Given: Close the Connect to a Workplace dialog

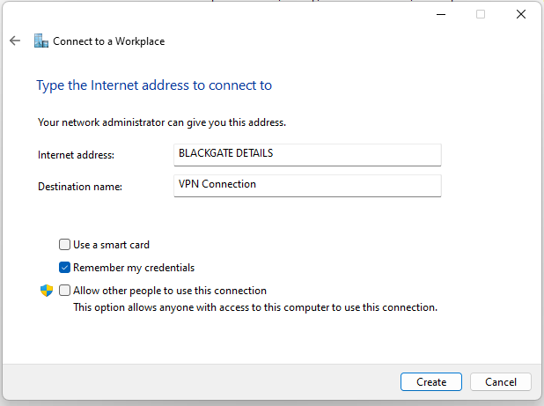Looking at the screenshot, I should [521, 14].
